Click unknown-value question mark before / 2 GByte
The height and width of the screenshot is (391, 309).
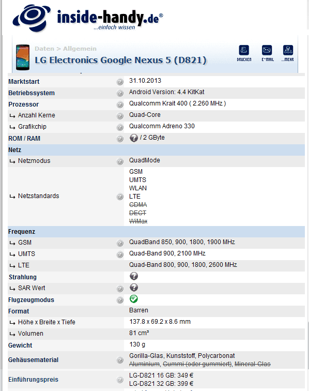[x=134, y=138]
